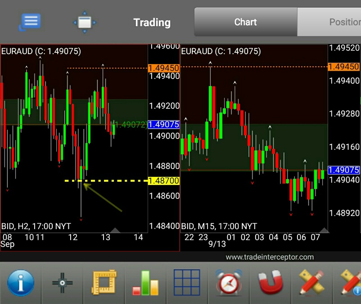Tap the 1.48600 price on H2 scale
The height and width of the screenshot is (304, 361).
[164, 196]
